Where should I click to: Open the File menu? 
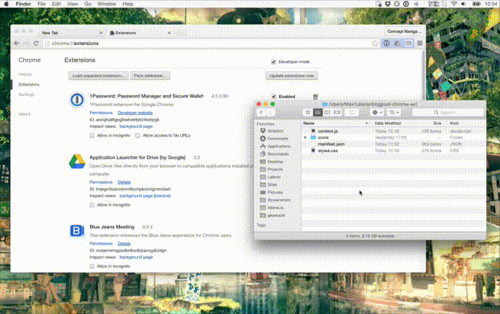[x=41, y=4]
